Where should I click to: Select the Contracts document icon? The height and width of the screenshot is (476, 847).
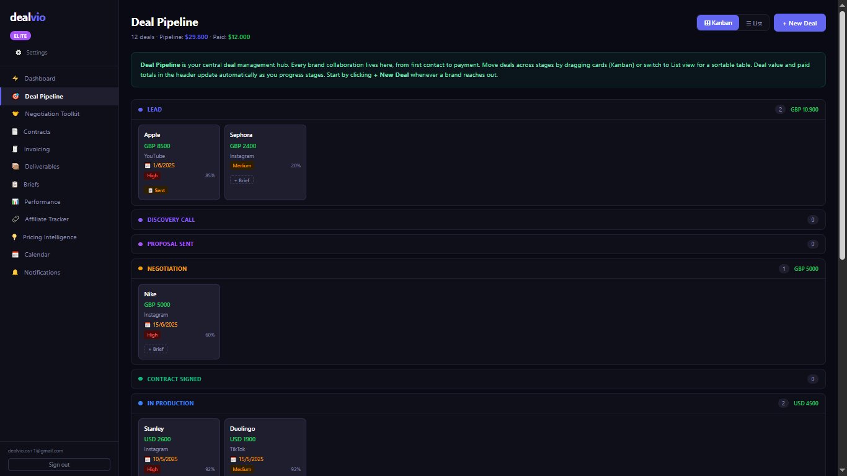pyautogui.click(x=15, y=131)
